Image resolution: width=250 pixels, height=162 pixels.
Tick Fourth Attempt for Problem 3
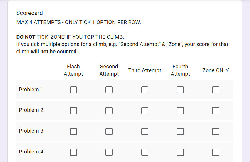[180, 131]
